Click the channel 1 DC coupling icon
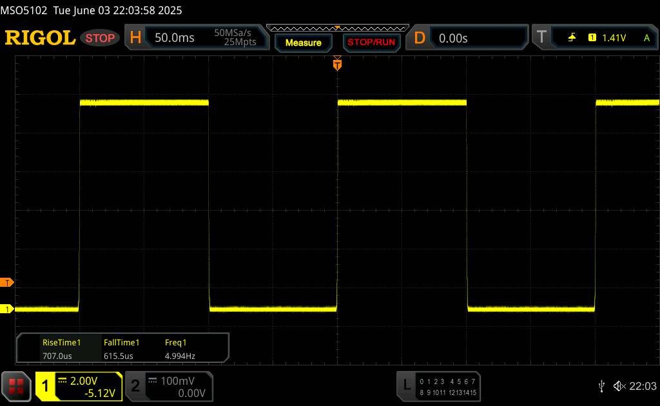 click(63, 380)
